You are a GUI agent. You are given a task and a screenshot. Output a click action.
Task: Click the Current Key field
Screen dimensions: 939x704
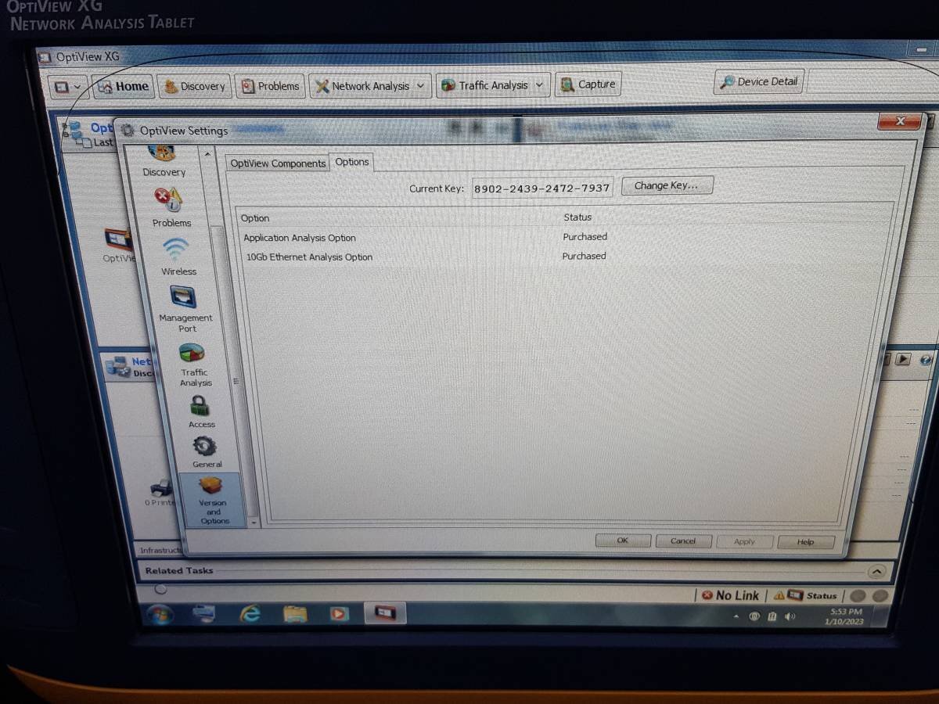click(541, 189)
